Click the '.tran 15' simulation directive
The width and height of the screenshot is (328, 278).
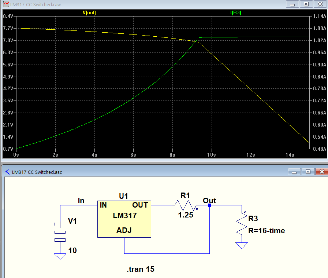click(141, 269)
